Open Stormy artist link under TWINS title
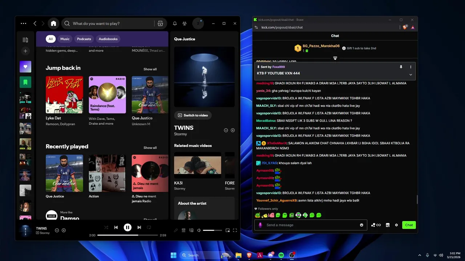This screenshot has width=465, height=261. click(181, 134)
